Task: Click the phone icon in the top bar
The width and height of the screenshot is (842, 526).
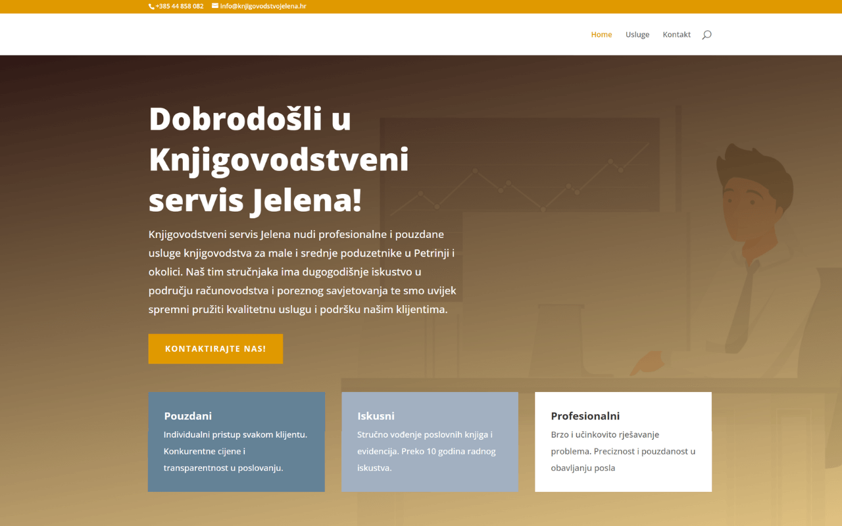Action: [x=151, y=7]
